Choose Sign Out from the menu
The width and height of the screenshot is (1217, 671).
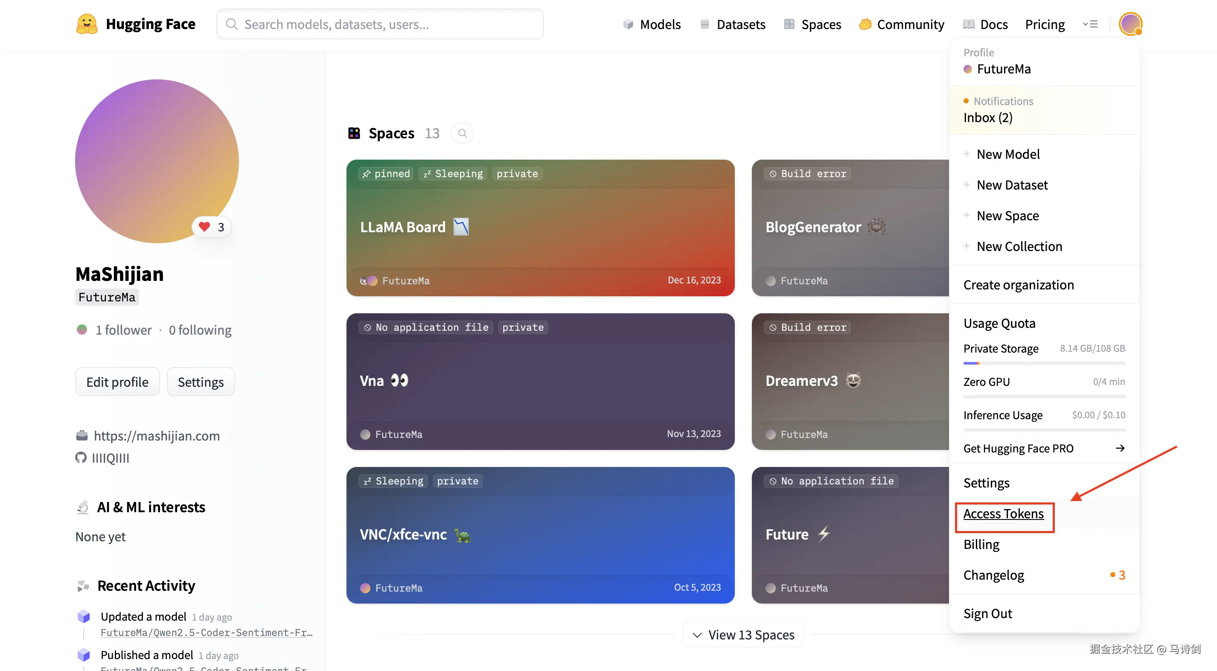pos(987,613)
